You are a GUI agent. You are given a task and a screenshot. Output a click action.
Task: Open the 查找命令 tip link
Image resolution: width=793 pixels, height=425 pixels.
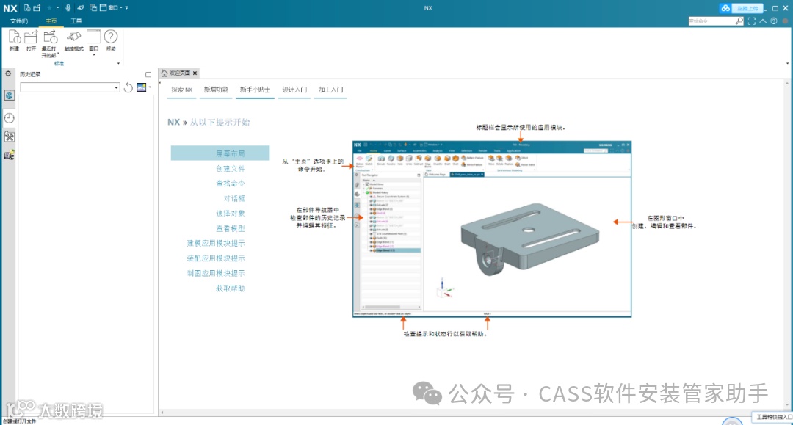pyautogui.click(x=231, y=184)
